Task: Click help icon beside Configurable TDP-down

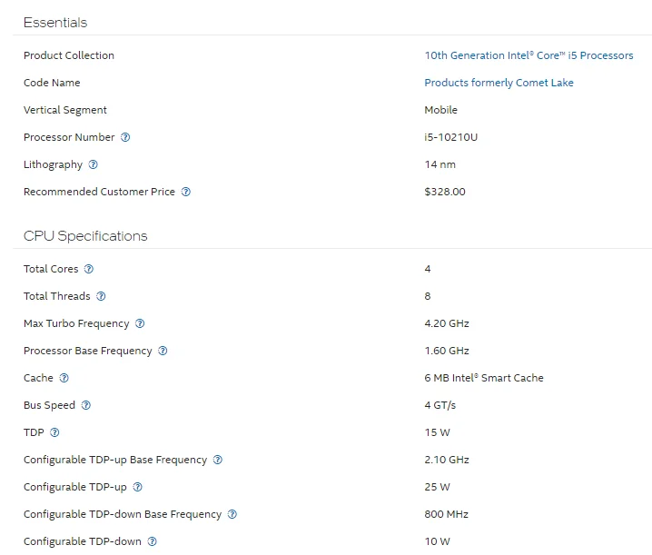Action: tap(152, 541)
